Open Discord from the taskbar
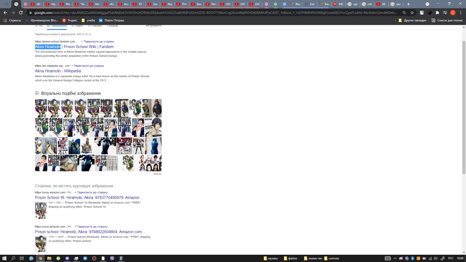 point(67,258)
